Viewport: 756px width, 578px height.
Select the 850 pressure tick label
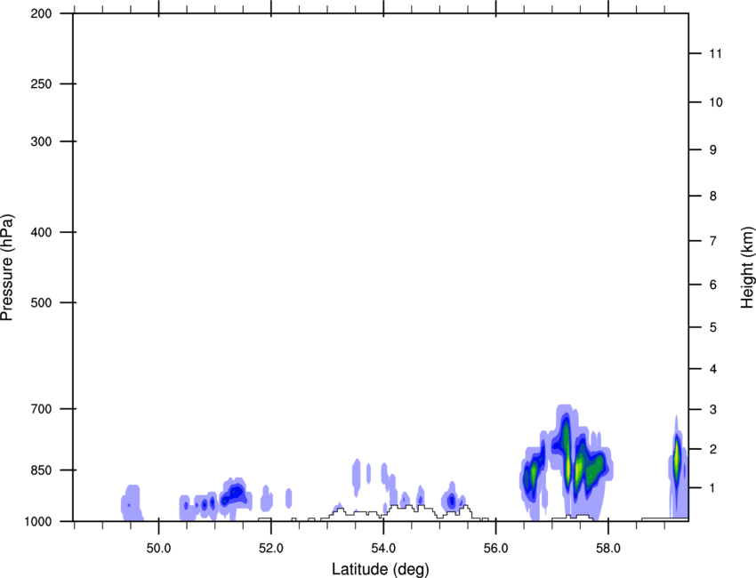[42, 470]
